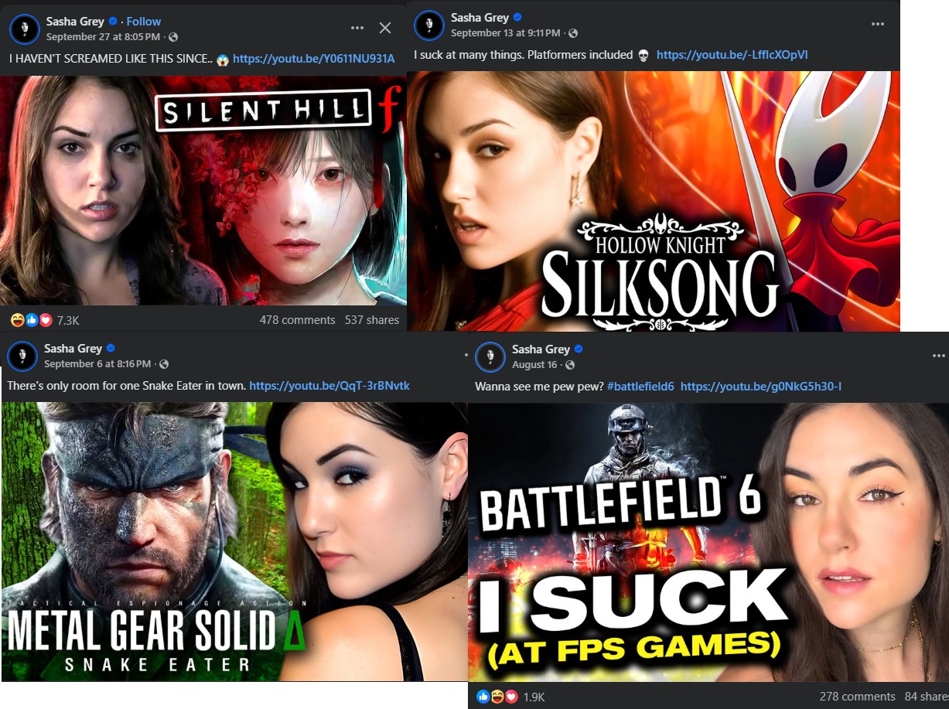
Task: Click reaction emojis beside 7.3K count
Action: 32,319
